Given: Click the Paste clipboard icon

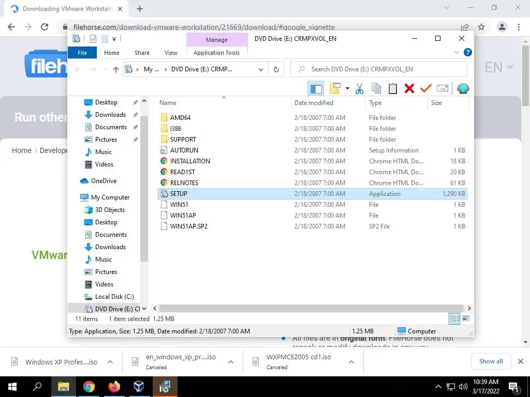Looking at the screenshot, I should click(392, 88).
